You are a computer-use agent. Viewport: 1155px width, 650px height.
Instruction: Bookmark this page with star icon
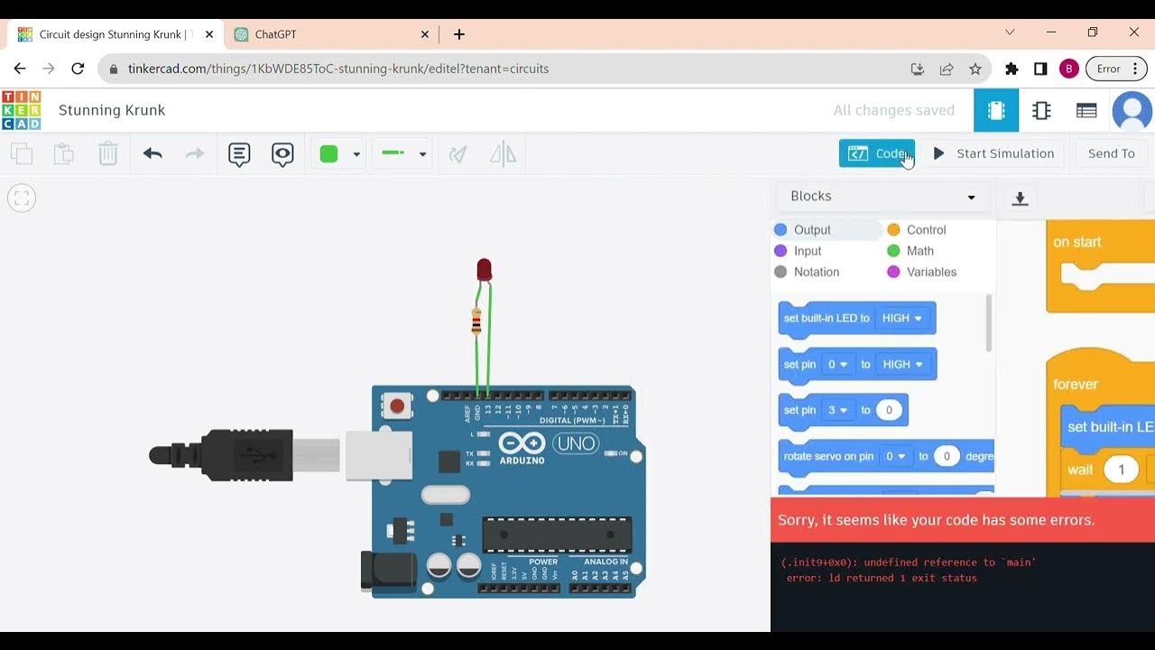[975, 69]
